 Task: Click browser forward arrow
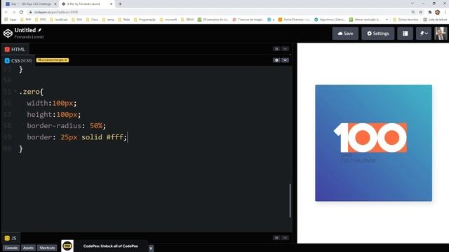[14, 12]
